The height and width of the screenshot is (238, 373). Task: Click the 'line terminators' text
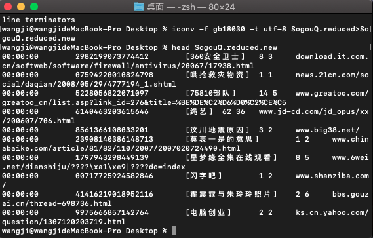tap(39, 20)
